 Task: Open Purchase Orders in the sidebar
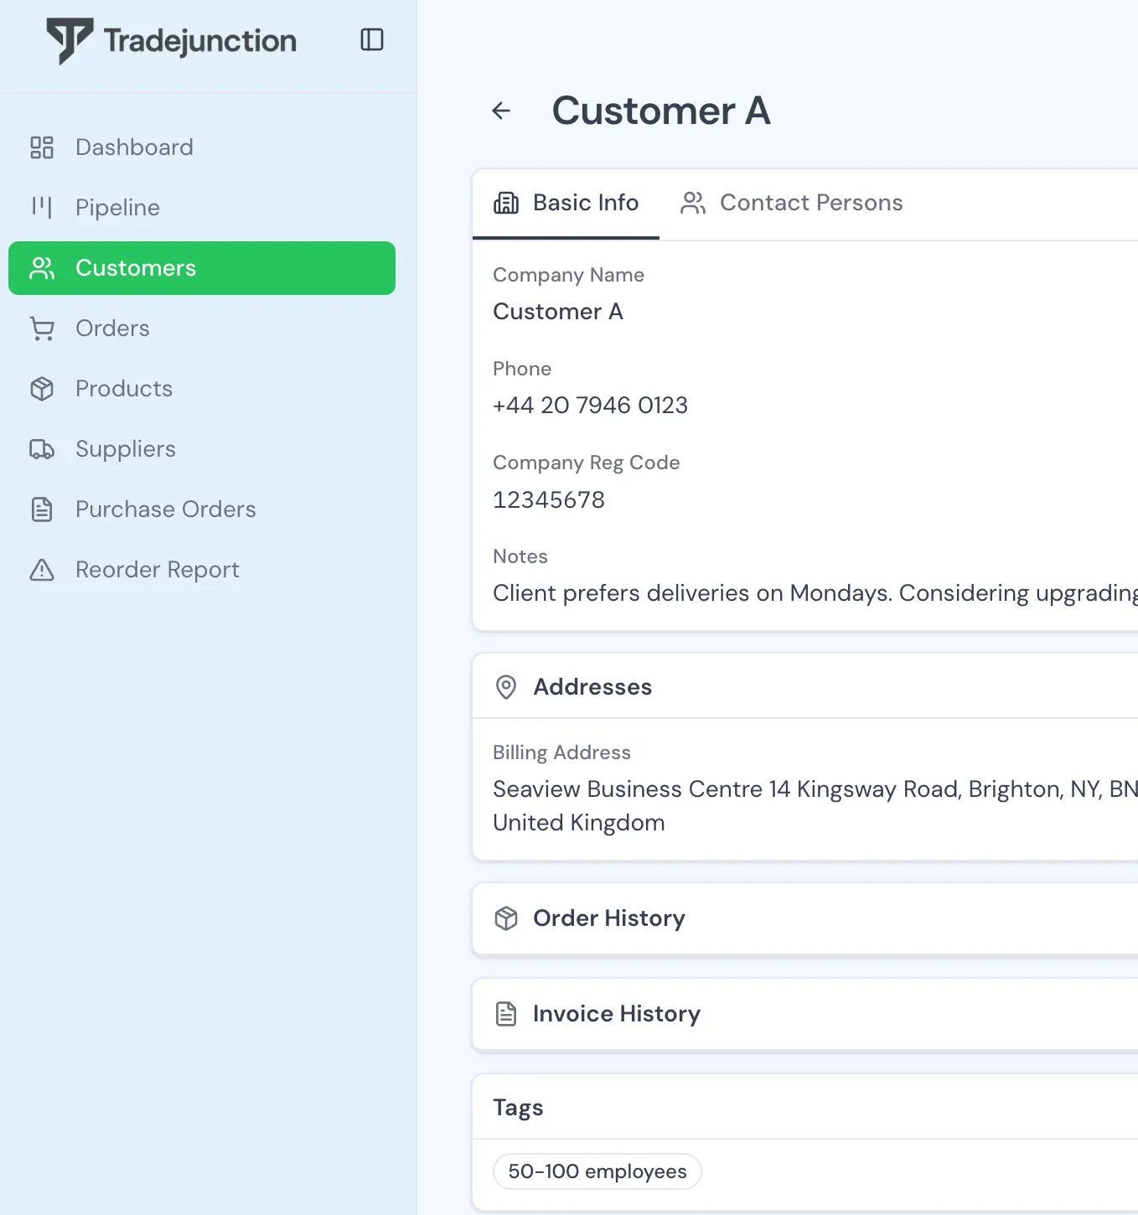pyautogui.click(x=202, y=509)
